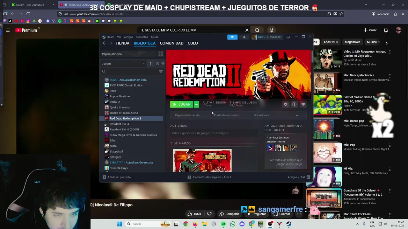This screenshot has height=229, width=408.
Task: Select Stumble Guys in library list
Action: point(119,168)
